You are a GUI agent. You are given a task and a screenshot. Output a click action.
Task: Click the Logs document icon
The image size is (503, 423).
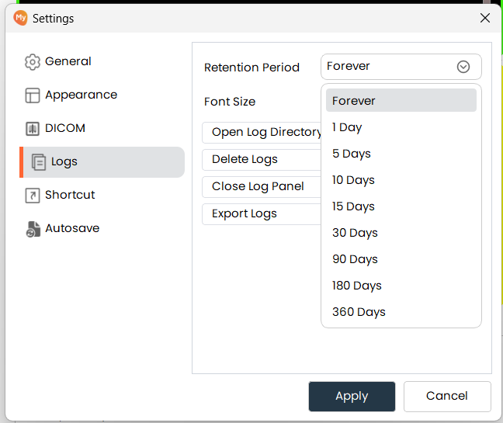(x=38, y=162)
